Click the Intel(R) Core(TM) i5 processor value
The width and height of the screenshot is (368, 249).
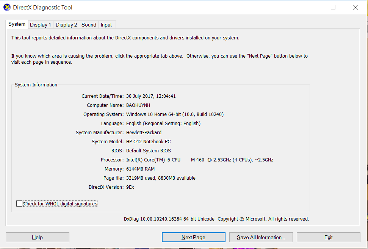200,160
